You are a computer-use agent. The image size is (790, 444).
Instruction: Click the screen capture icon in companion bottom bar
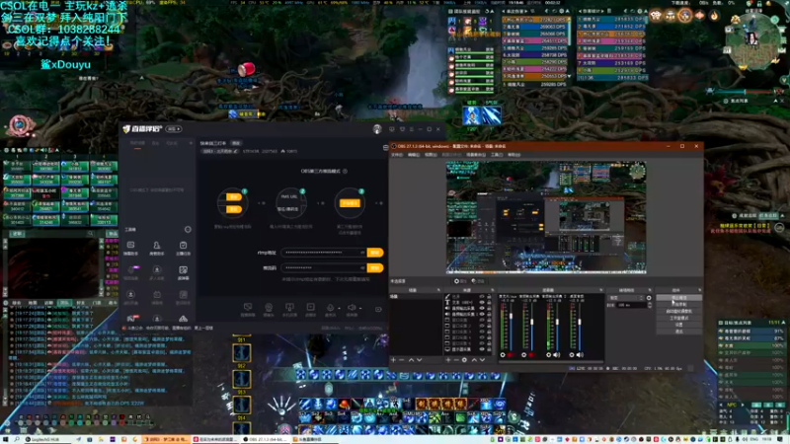tap(248, 307)
